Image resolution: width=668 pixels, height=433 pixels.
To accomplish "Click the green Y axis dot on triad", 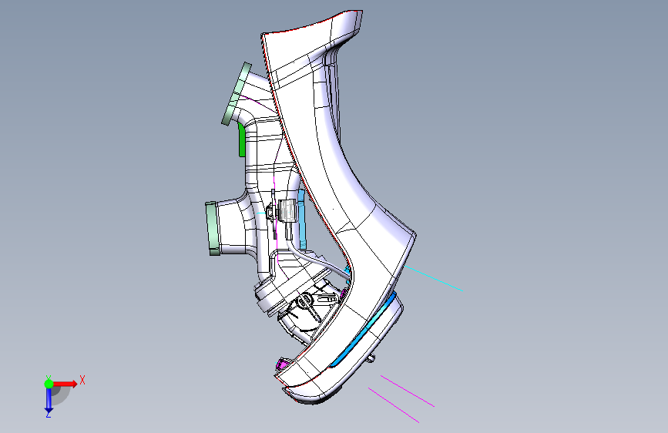I will (49, 384).
